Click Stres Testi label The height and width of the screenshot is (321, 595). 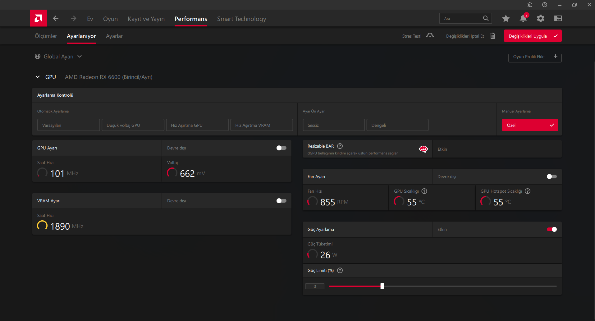pyautogui.click(x=412, y=36)
